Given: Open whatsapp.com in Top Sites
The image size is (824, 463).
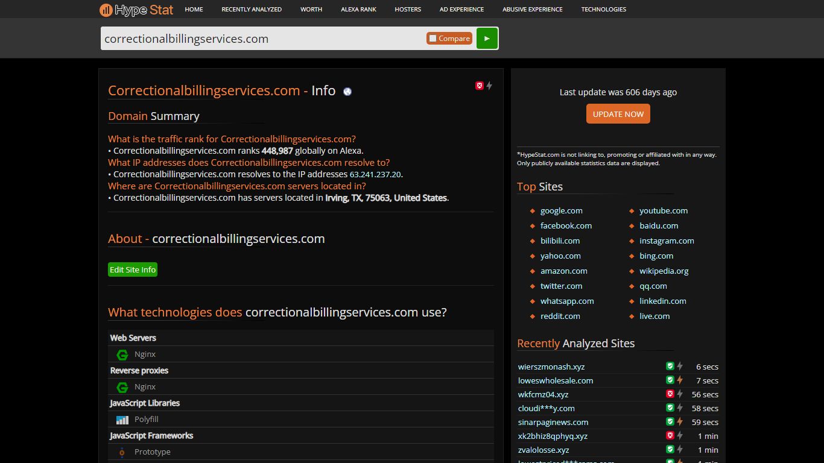Looking at the screenshot, I should 567,301.
